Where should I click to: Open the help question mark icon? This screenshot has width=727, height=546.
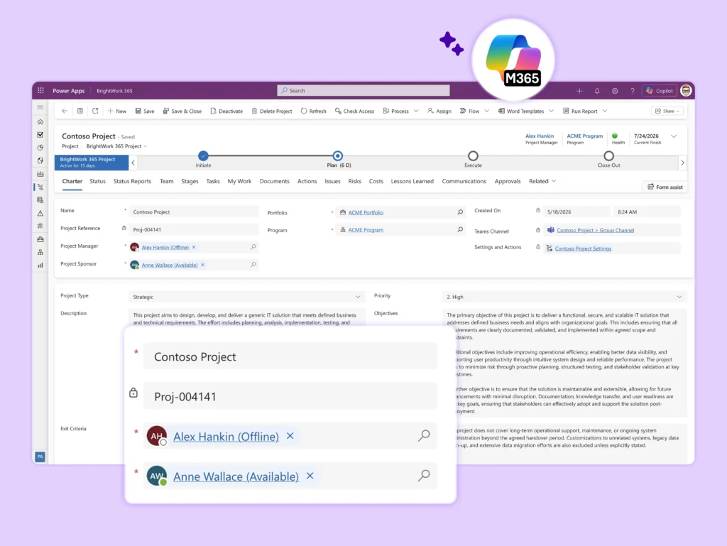pos(632,91)
